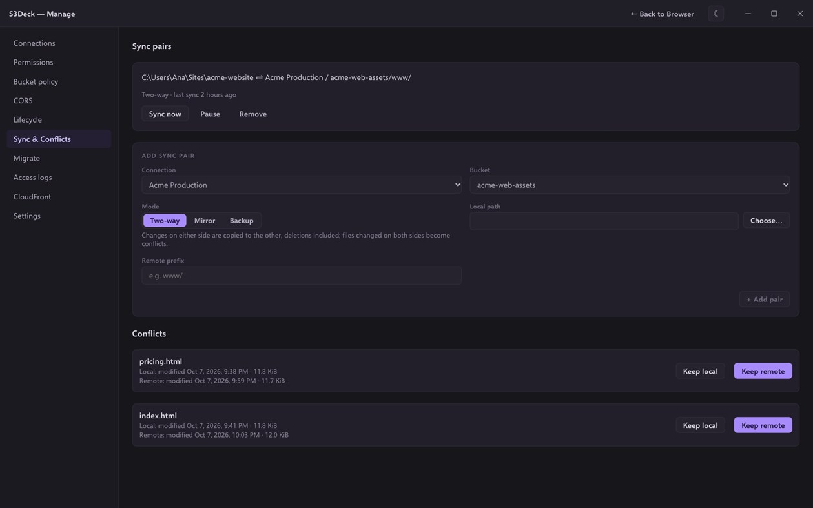Keep remote version of pricing.html
This screenshot has width=813, height=508.
(x=763, y=371)
